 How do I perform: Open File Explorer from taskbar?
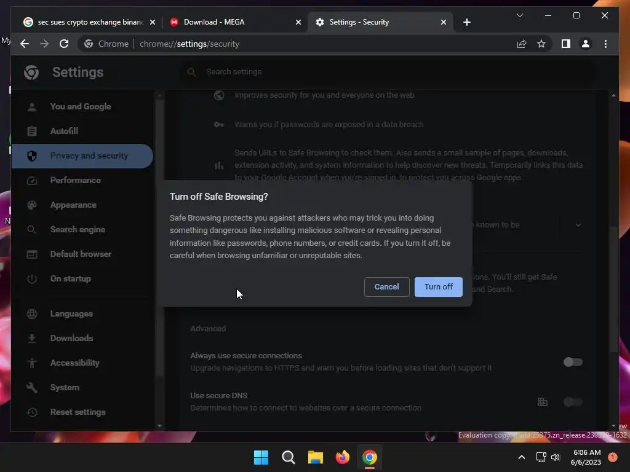tap(316, 457)
